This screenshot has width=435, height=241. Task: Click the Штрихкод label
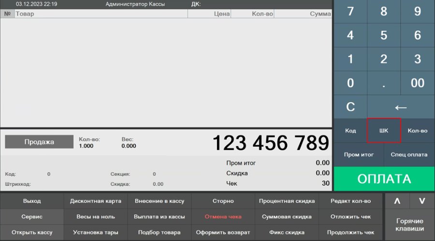18,184
